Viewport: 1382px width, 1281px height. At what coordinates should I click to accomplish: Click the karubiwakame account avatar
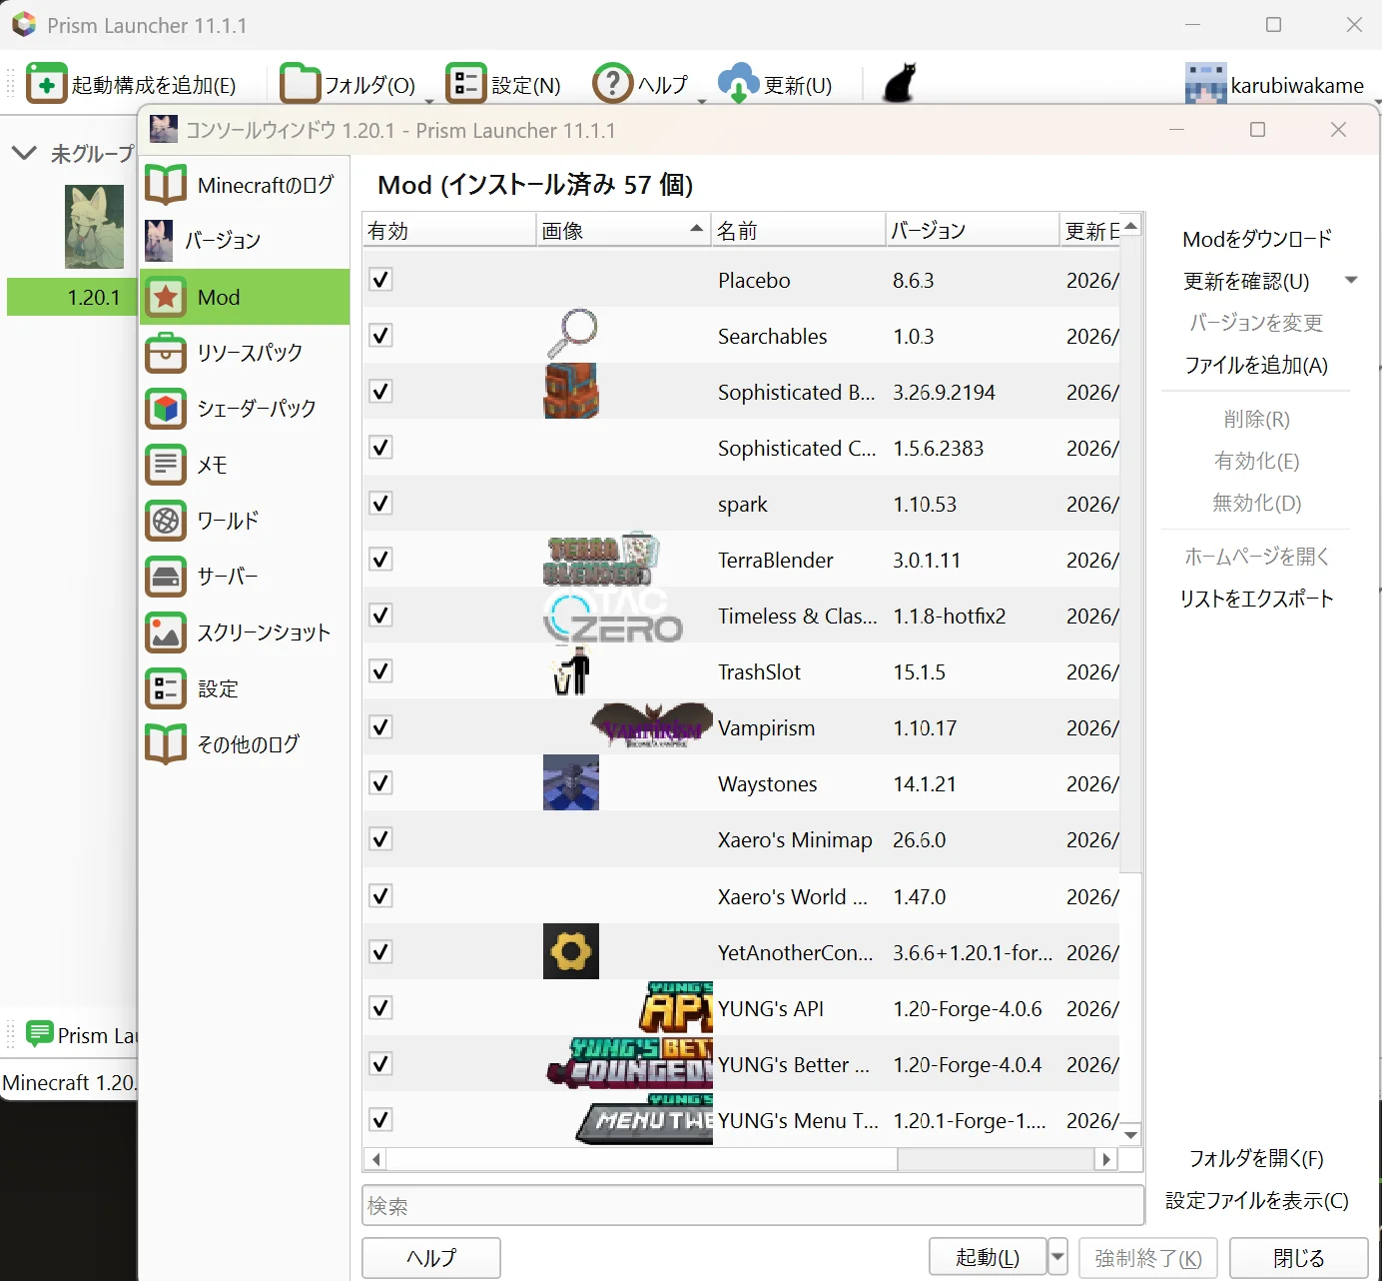coord(1205,84)
